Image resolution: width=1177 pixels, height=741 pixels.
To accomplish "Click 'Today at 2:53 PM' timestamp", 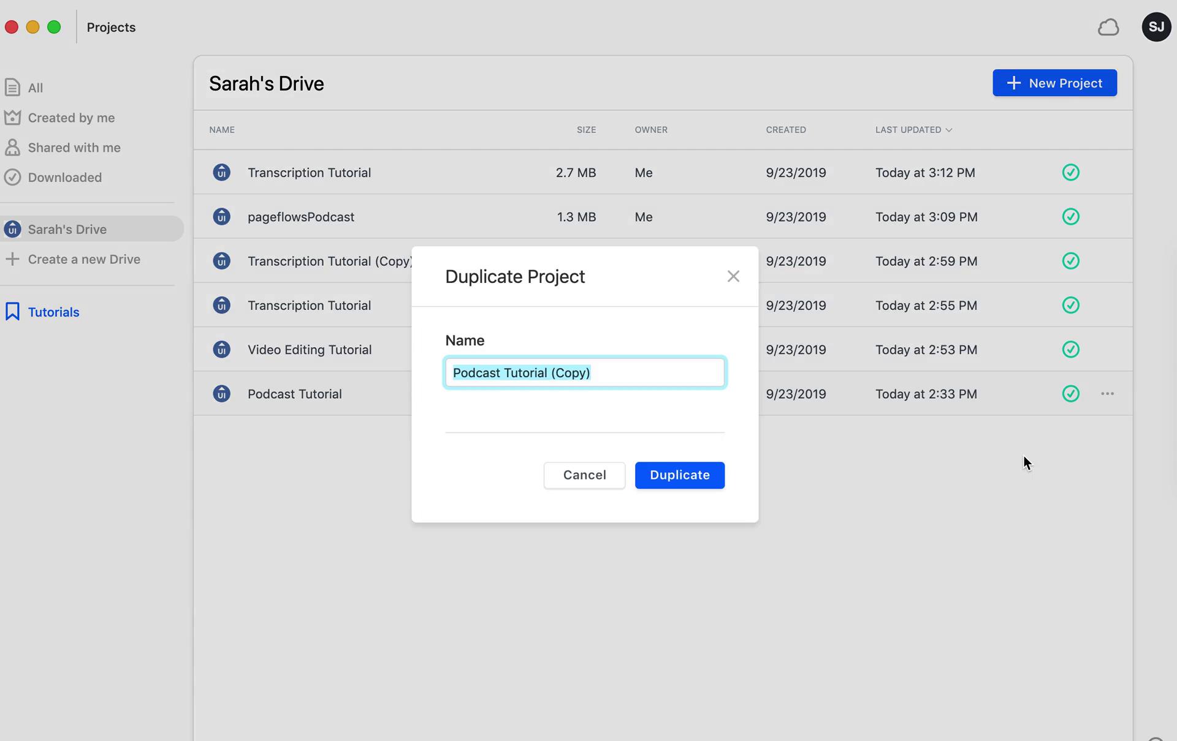I will tap(926, 350).
